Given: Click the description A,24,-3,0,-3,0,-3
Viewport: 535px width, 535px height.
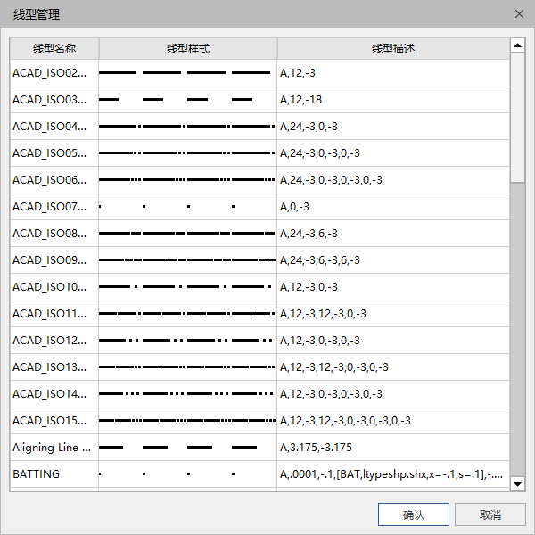Looking at the screenshot, I should point(320,153).
